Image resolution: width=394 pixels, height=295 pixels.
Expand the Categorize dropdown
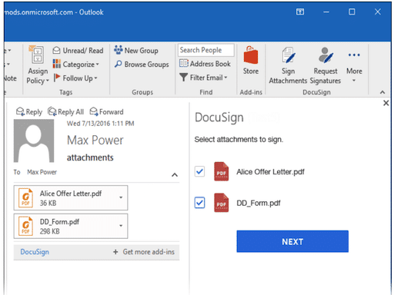[76, 65]
